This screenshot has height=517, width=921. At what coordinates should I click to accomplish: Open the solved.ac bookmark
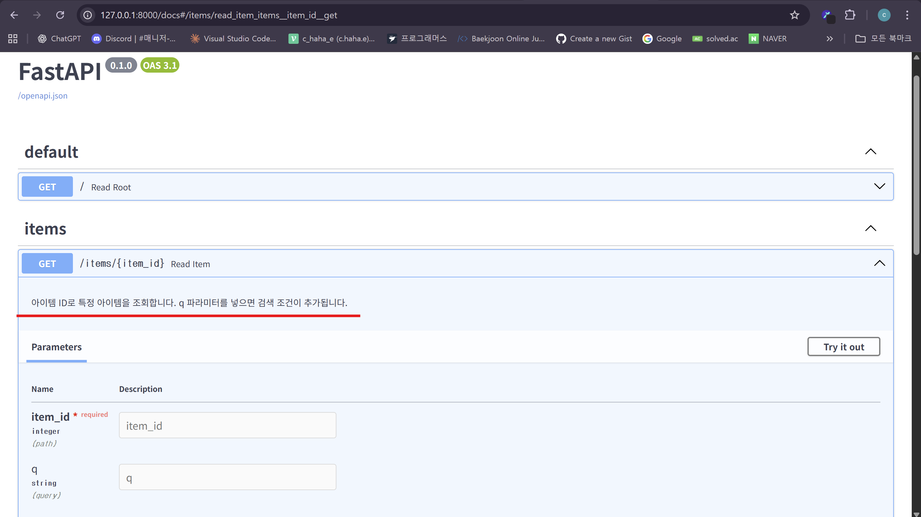tap(715, 38)
